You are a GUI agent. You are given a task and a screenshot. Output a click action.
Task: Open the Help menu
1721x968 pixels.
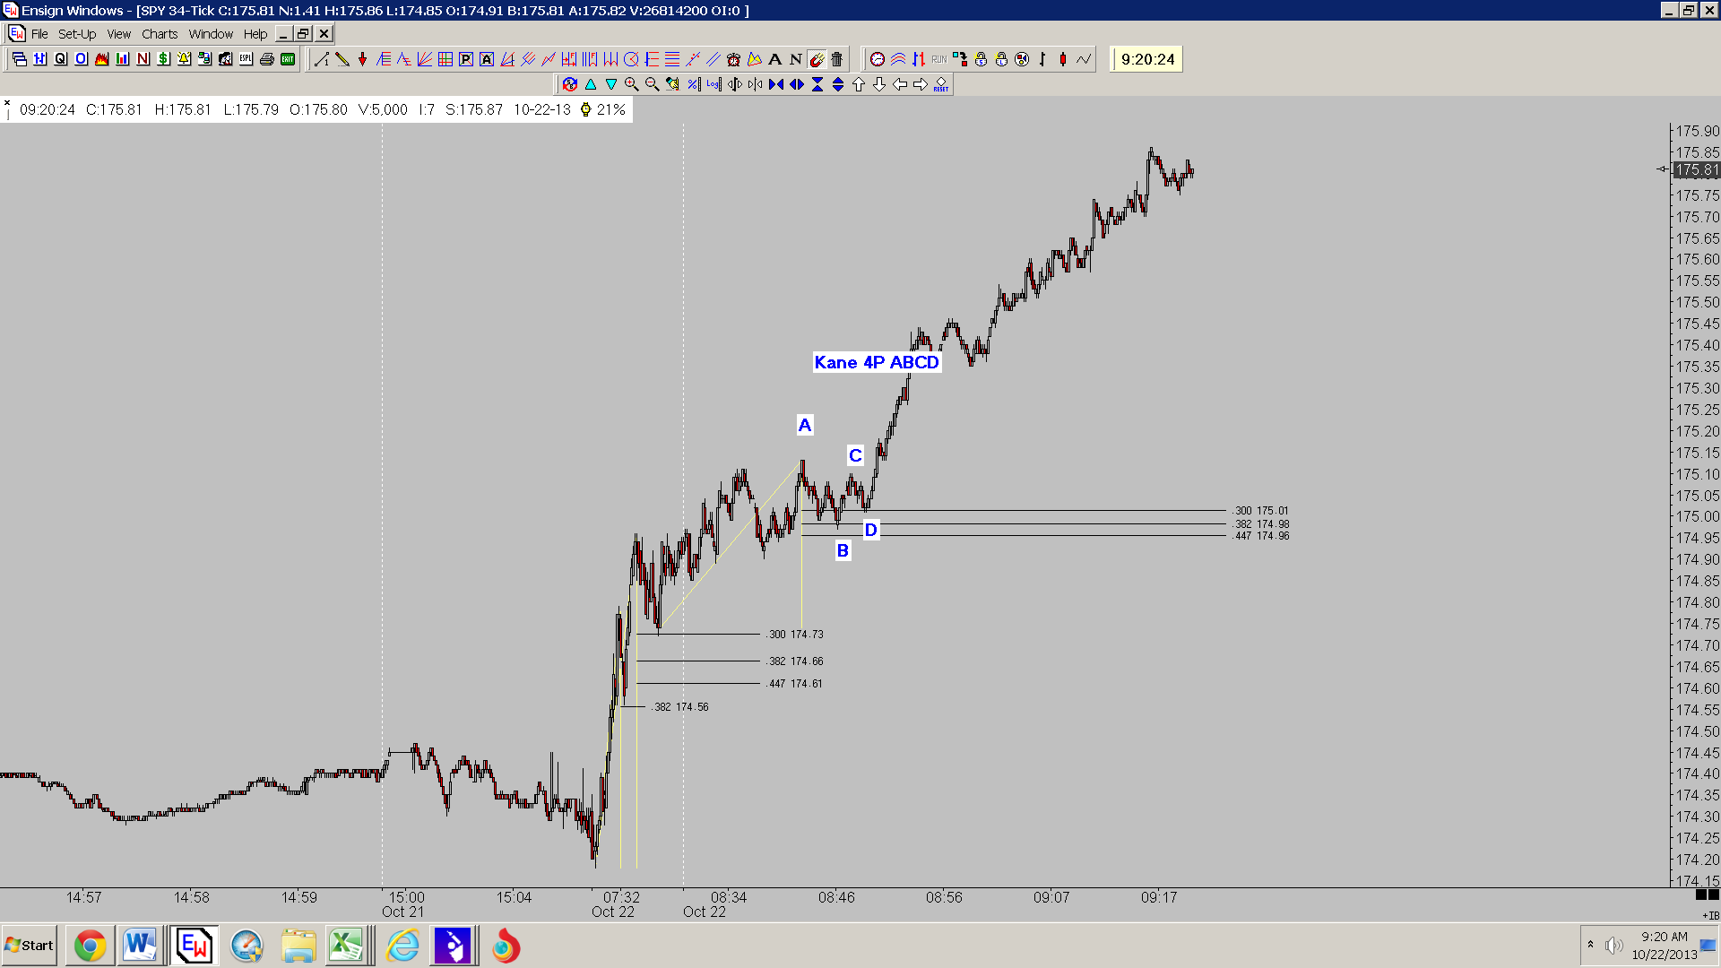tap(255, 34)
